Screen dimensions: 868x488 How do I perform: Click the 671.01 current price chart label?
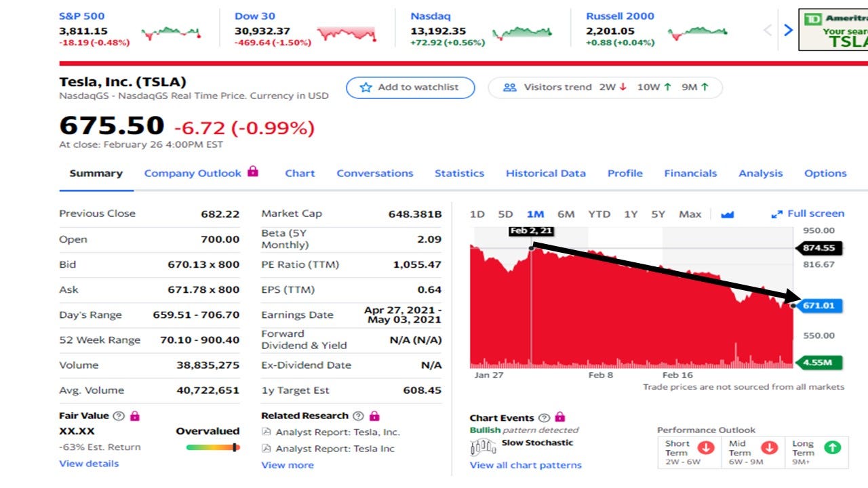tap(819, 306)
